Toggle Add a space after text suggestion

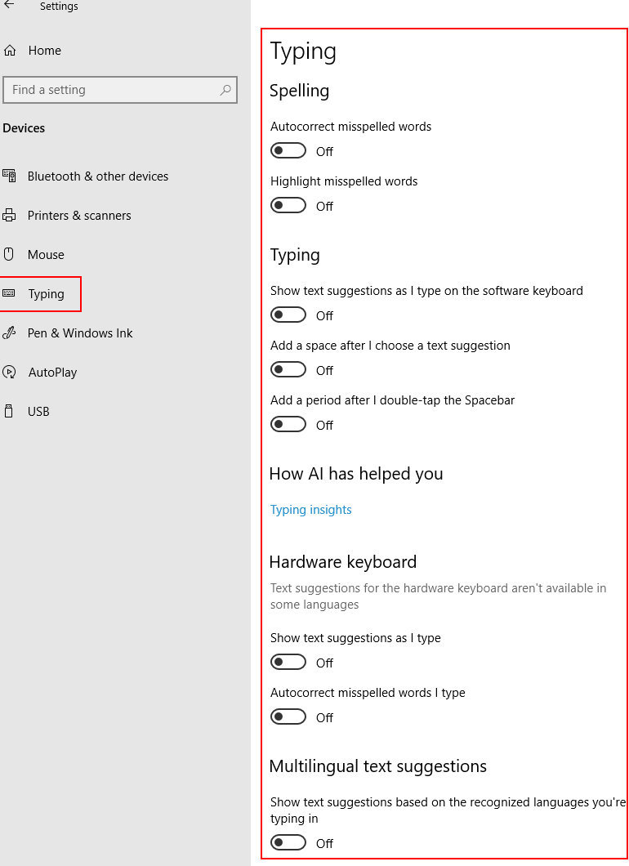tap(288, 369)
